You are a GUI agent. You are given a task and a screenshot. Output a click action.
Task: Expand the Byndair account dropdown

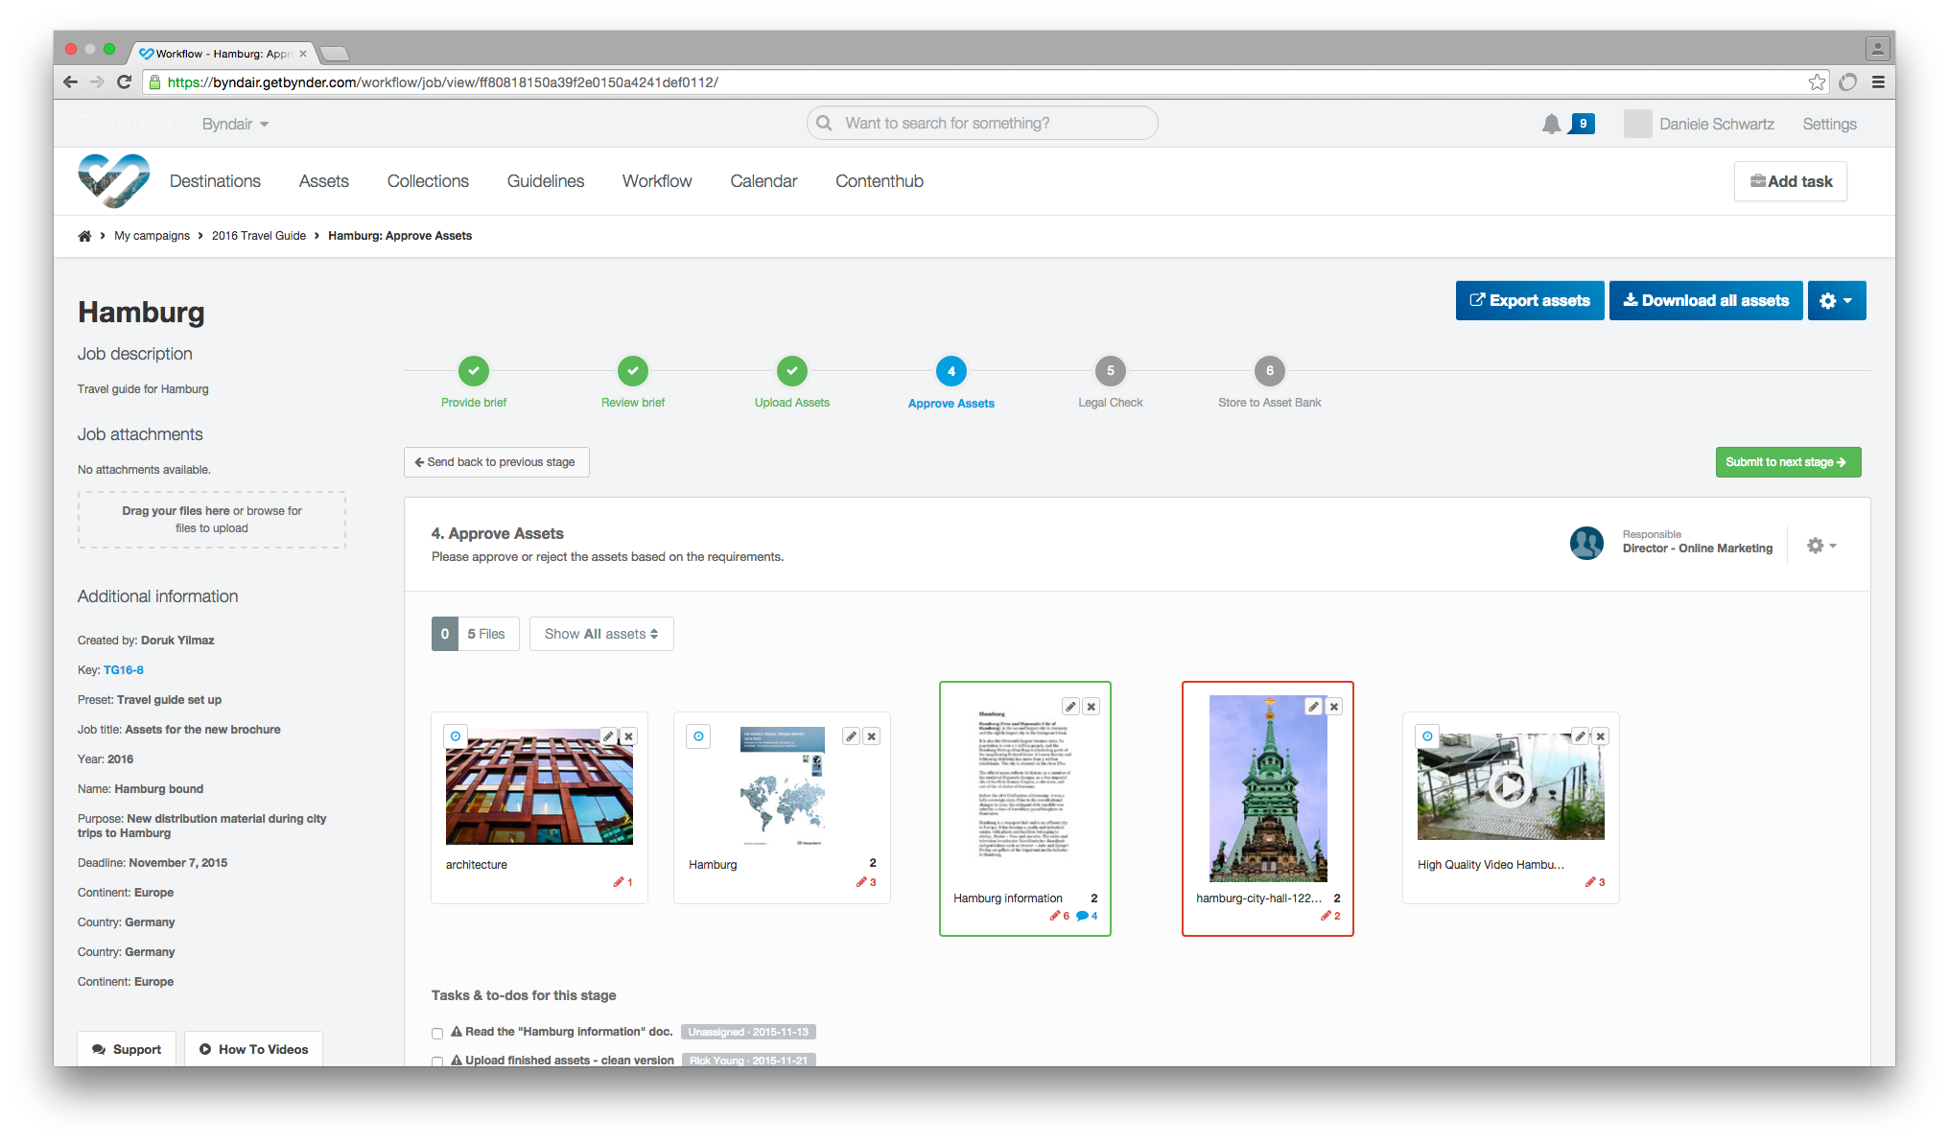[235, 125]
